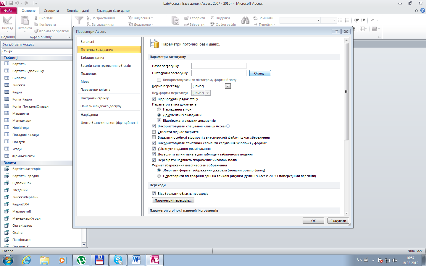Click the Refresh All icon in ribbon
The image size is (426, 266).
click(x=175, y=21)
